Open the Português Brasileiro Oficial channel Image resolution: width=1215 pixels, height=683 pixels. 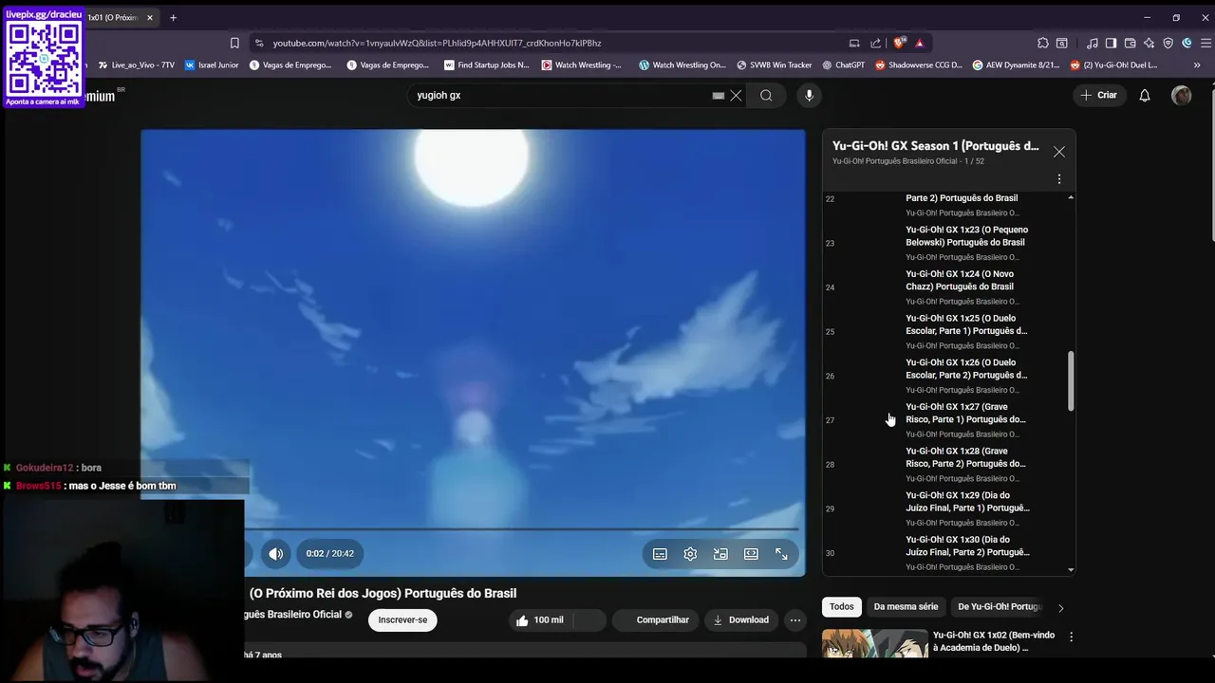(293, 615)
